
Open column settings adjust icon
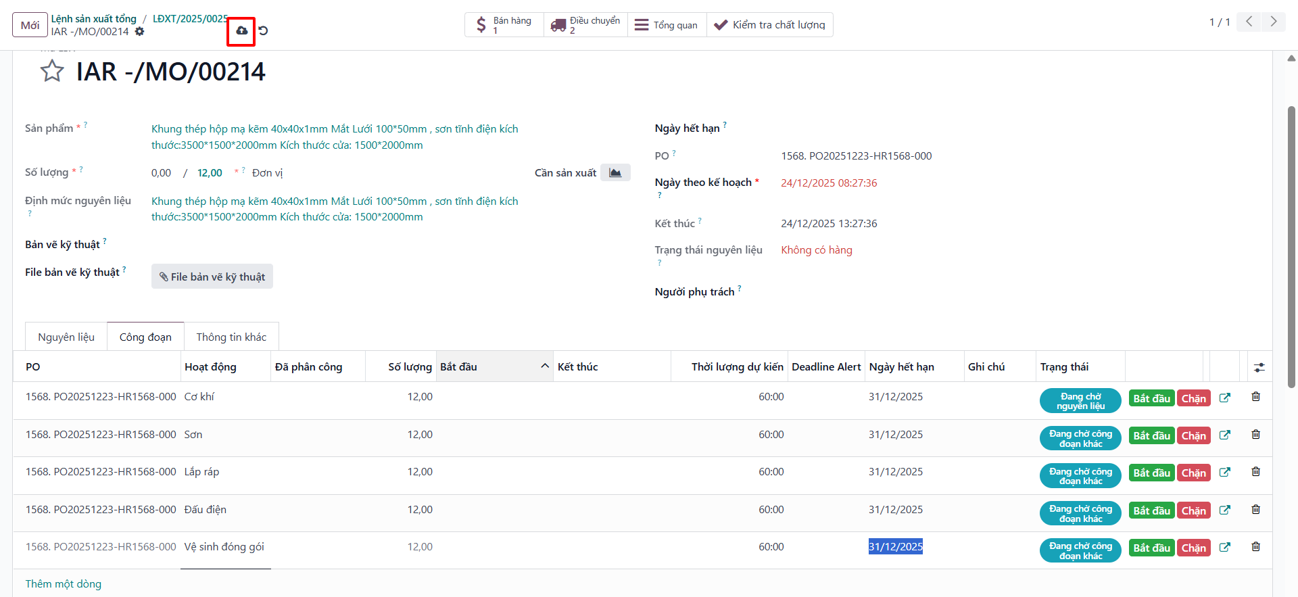coord(1259,367)
